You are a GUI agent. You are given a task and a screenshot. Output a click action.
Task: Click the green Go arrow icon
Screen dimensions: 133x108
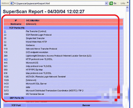point(111,3)
